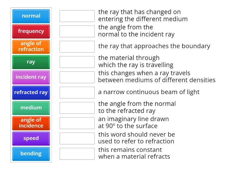Click the purple "speed" tile
The image size is (227, 170).
(31, 138)
